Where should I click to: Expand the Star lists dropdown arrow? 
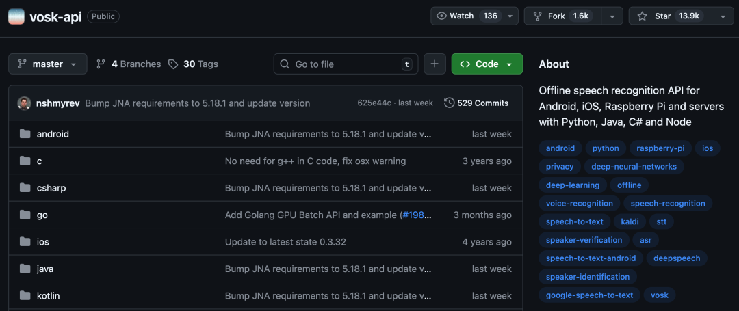(723, 16)
